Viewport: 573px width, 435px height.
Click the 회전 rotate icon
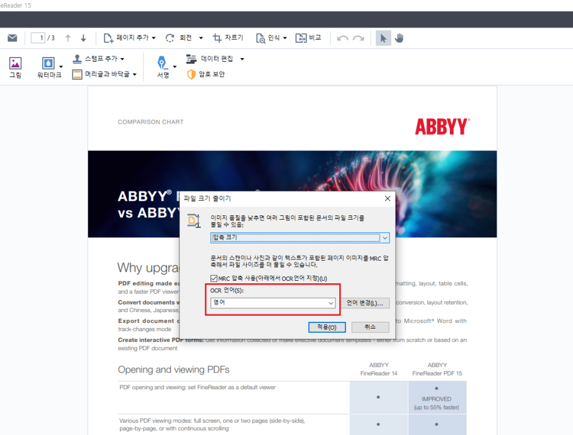pyautogui.click(x=170, y=38)
